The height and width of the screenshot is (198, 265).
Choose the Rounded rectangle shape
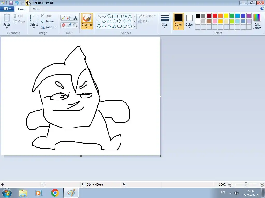click(x=120, y=16)
